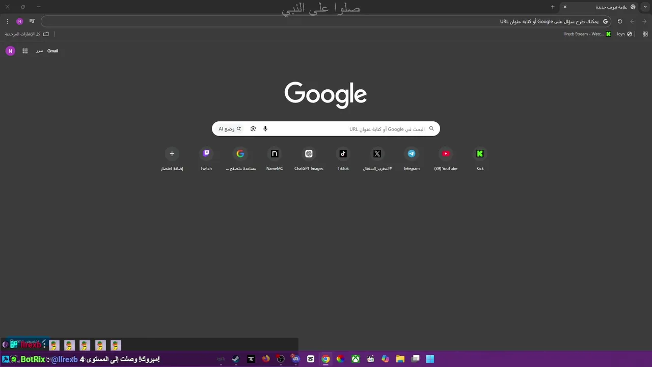
Task: Open the Twitch shortcut tile
Action: (x=206, y=159)
